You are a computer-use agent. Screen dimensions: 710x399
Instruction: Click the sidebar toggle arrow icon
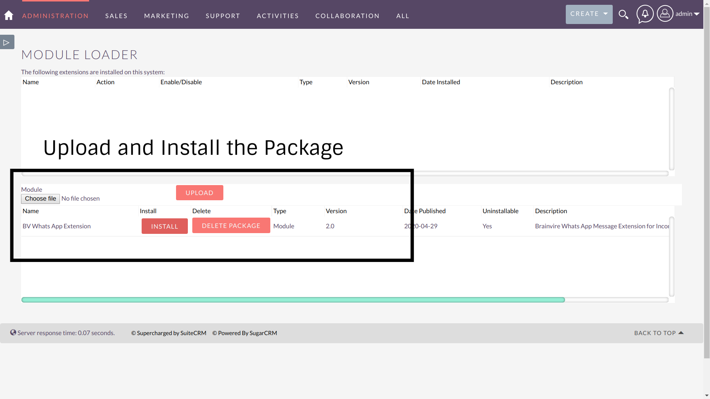(6, 42)
